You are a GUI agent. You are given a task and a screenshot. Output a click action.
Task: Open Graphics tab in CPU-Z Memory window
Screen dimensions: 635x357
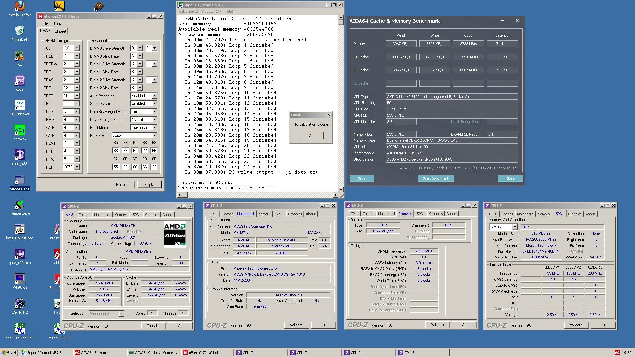click(436, 214)
